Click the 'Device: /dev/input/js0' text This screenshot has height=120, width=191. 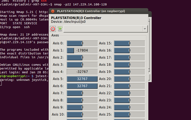(x=68, y=22)
